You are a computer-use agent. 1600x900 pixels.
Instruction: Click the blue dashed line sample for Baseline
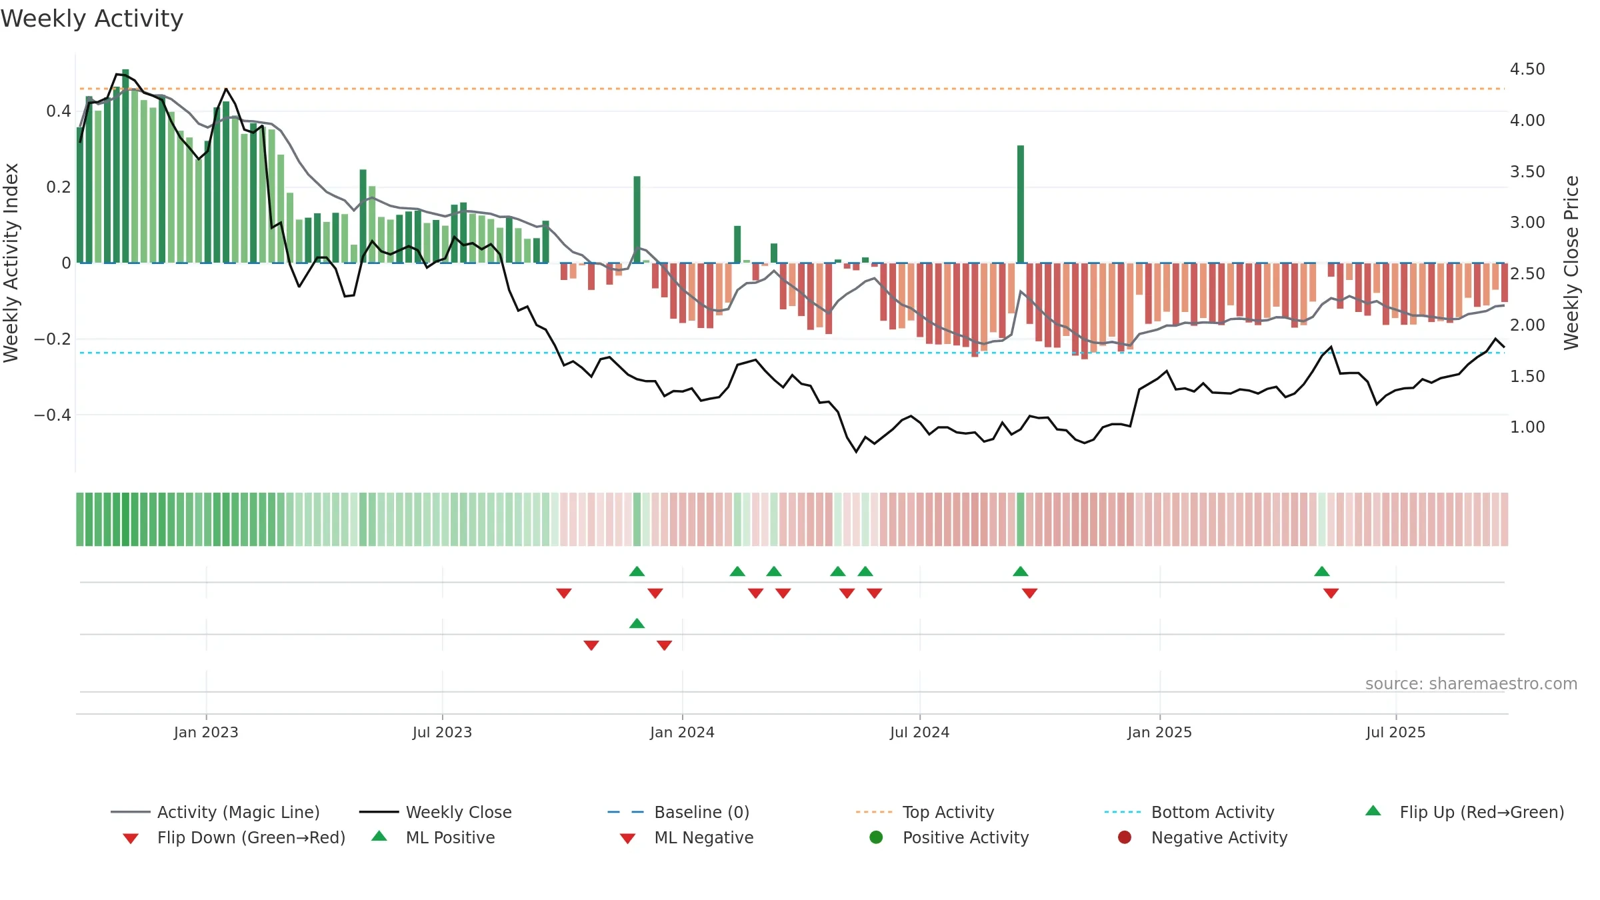pos(626,812)
